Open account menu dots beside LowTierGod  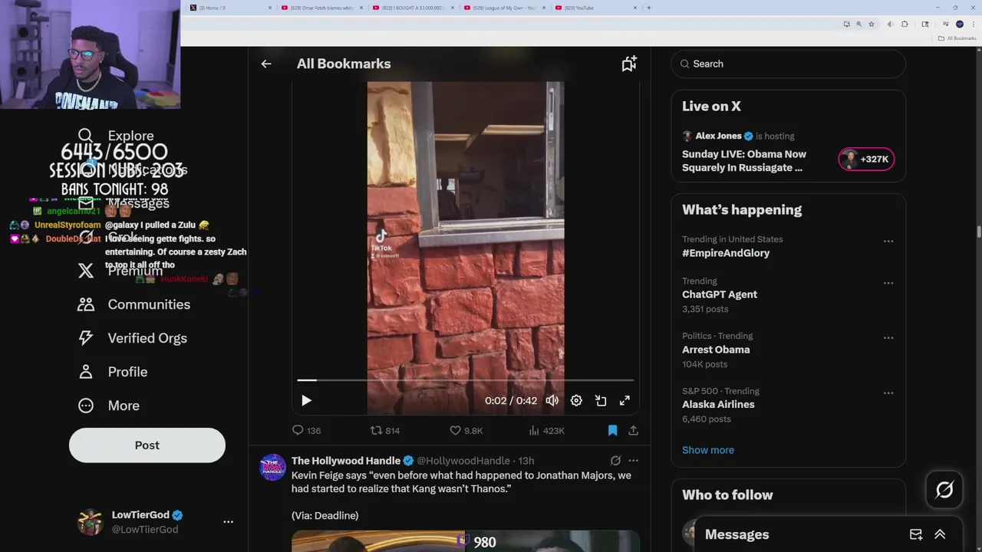tap(228, 521)
